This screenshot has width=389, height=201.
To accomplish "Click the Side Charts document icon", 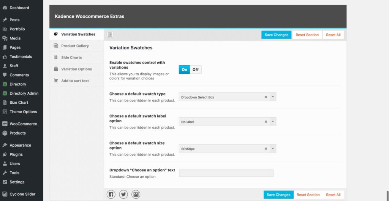I will point(56,57).
